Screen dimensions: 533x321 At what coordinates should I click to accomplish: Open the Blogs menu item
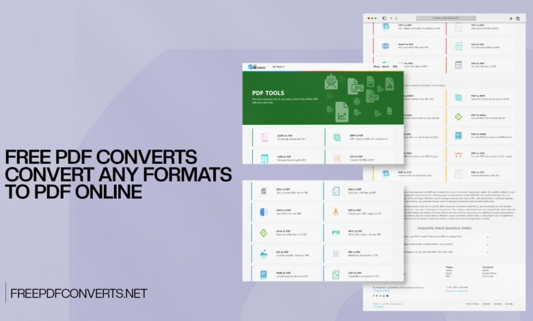pos(378,66)
